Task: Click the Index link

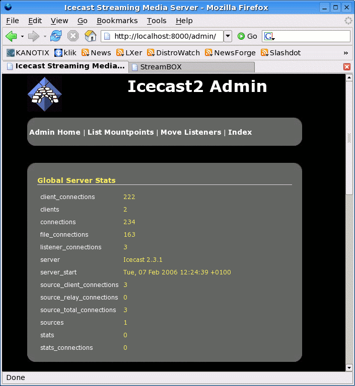Action: point(240,132)
